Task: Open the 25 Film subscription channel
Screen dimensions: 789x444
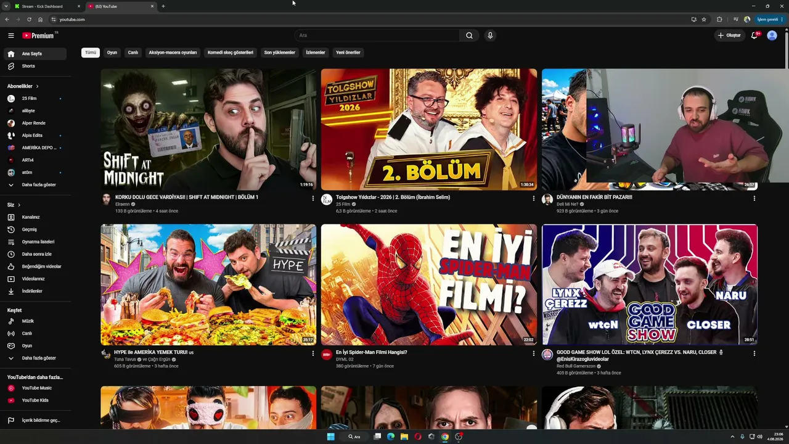Action: 35,99
